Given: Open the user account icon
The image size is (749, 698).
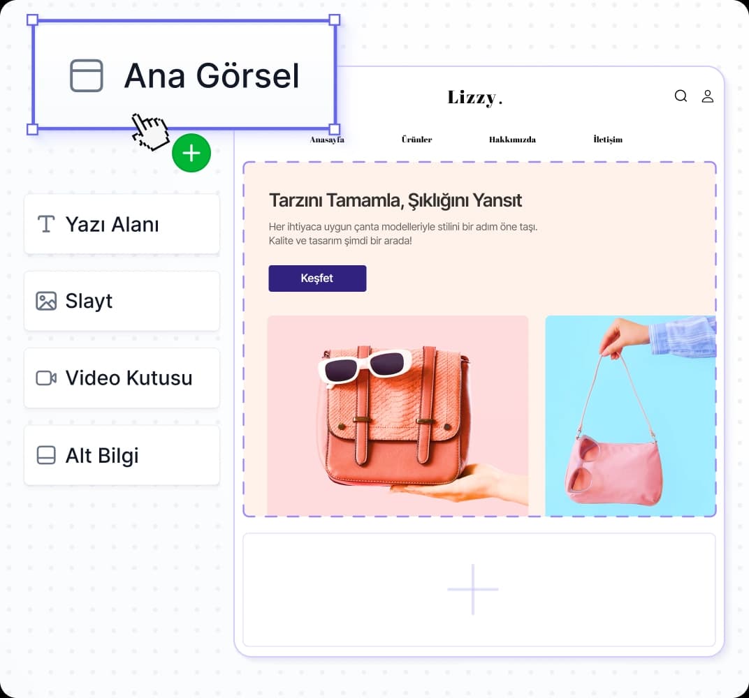Looking at the screenshot, I should click(x=707, y=96).
